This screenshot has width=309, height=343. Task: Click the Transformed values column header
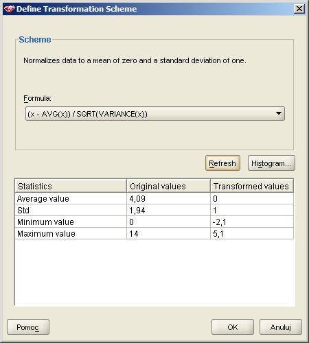(252, 186)
